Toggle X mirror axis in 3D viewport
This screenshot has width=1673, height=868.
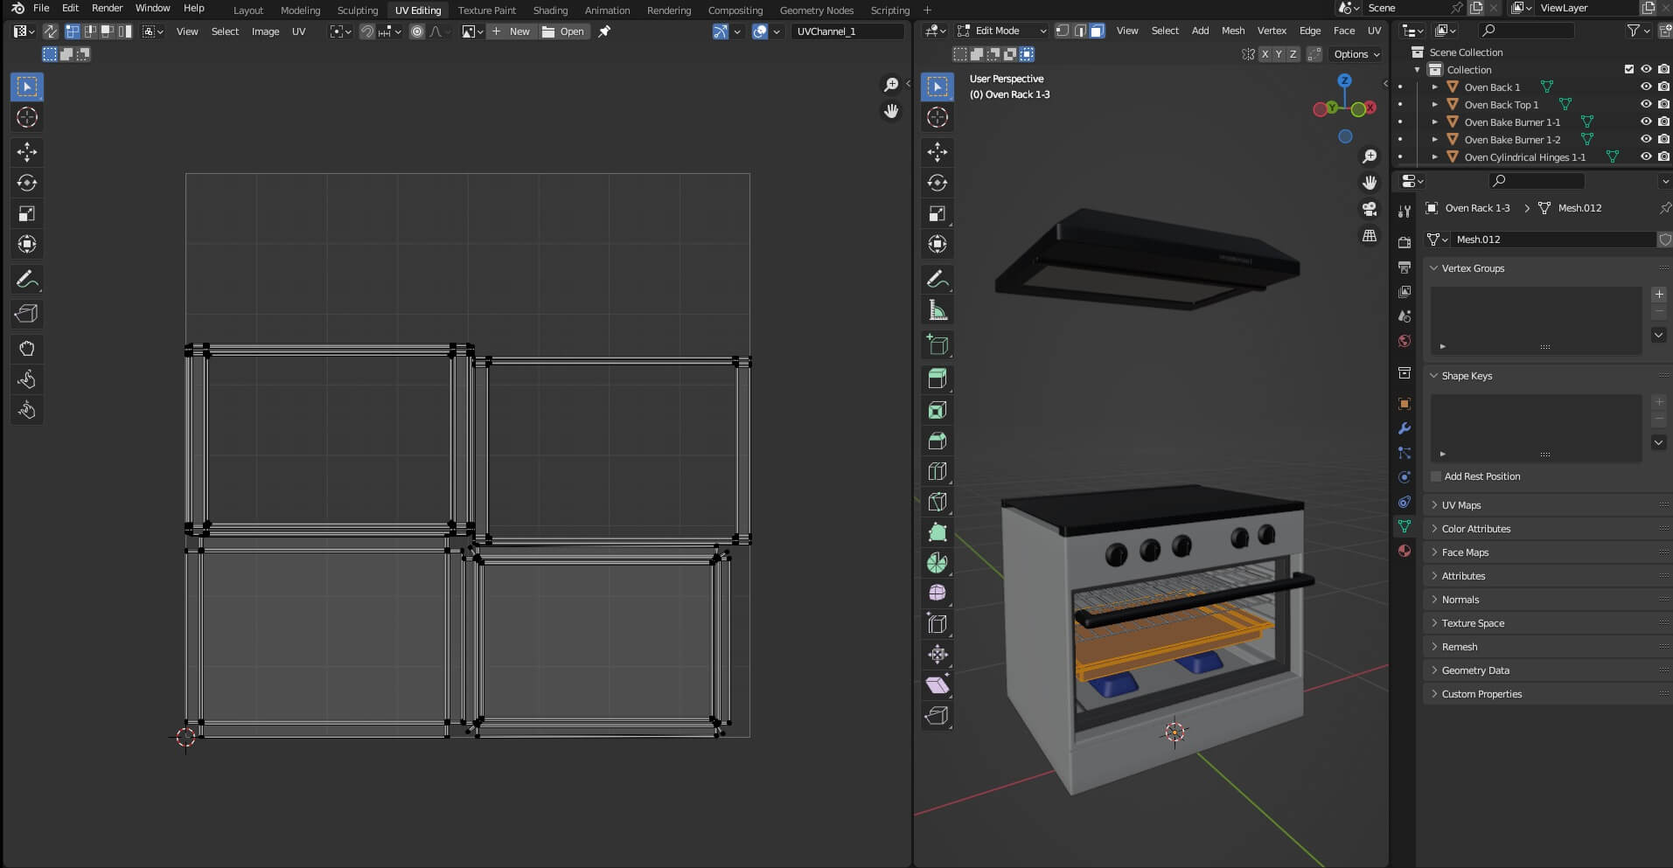tap(1265, 54)
